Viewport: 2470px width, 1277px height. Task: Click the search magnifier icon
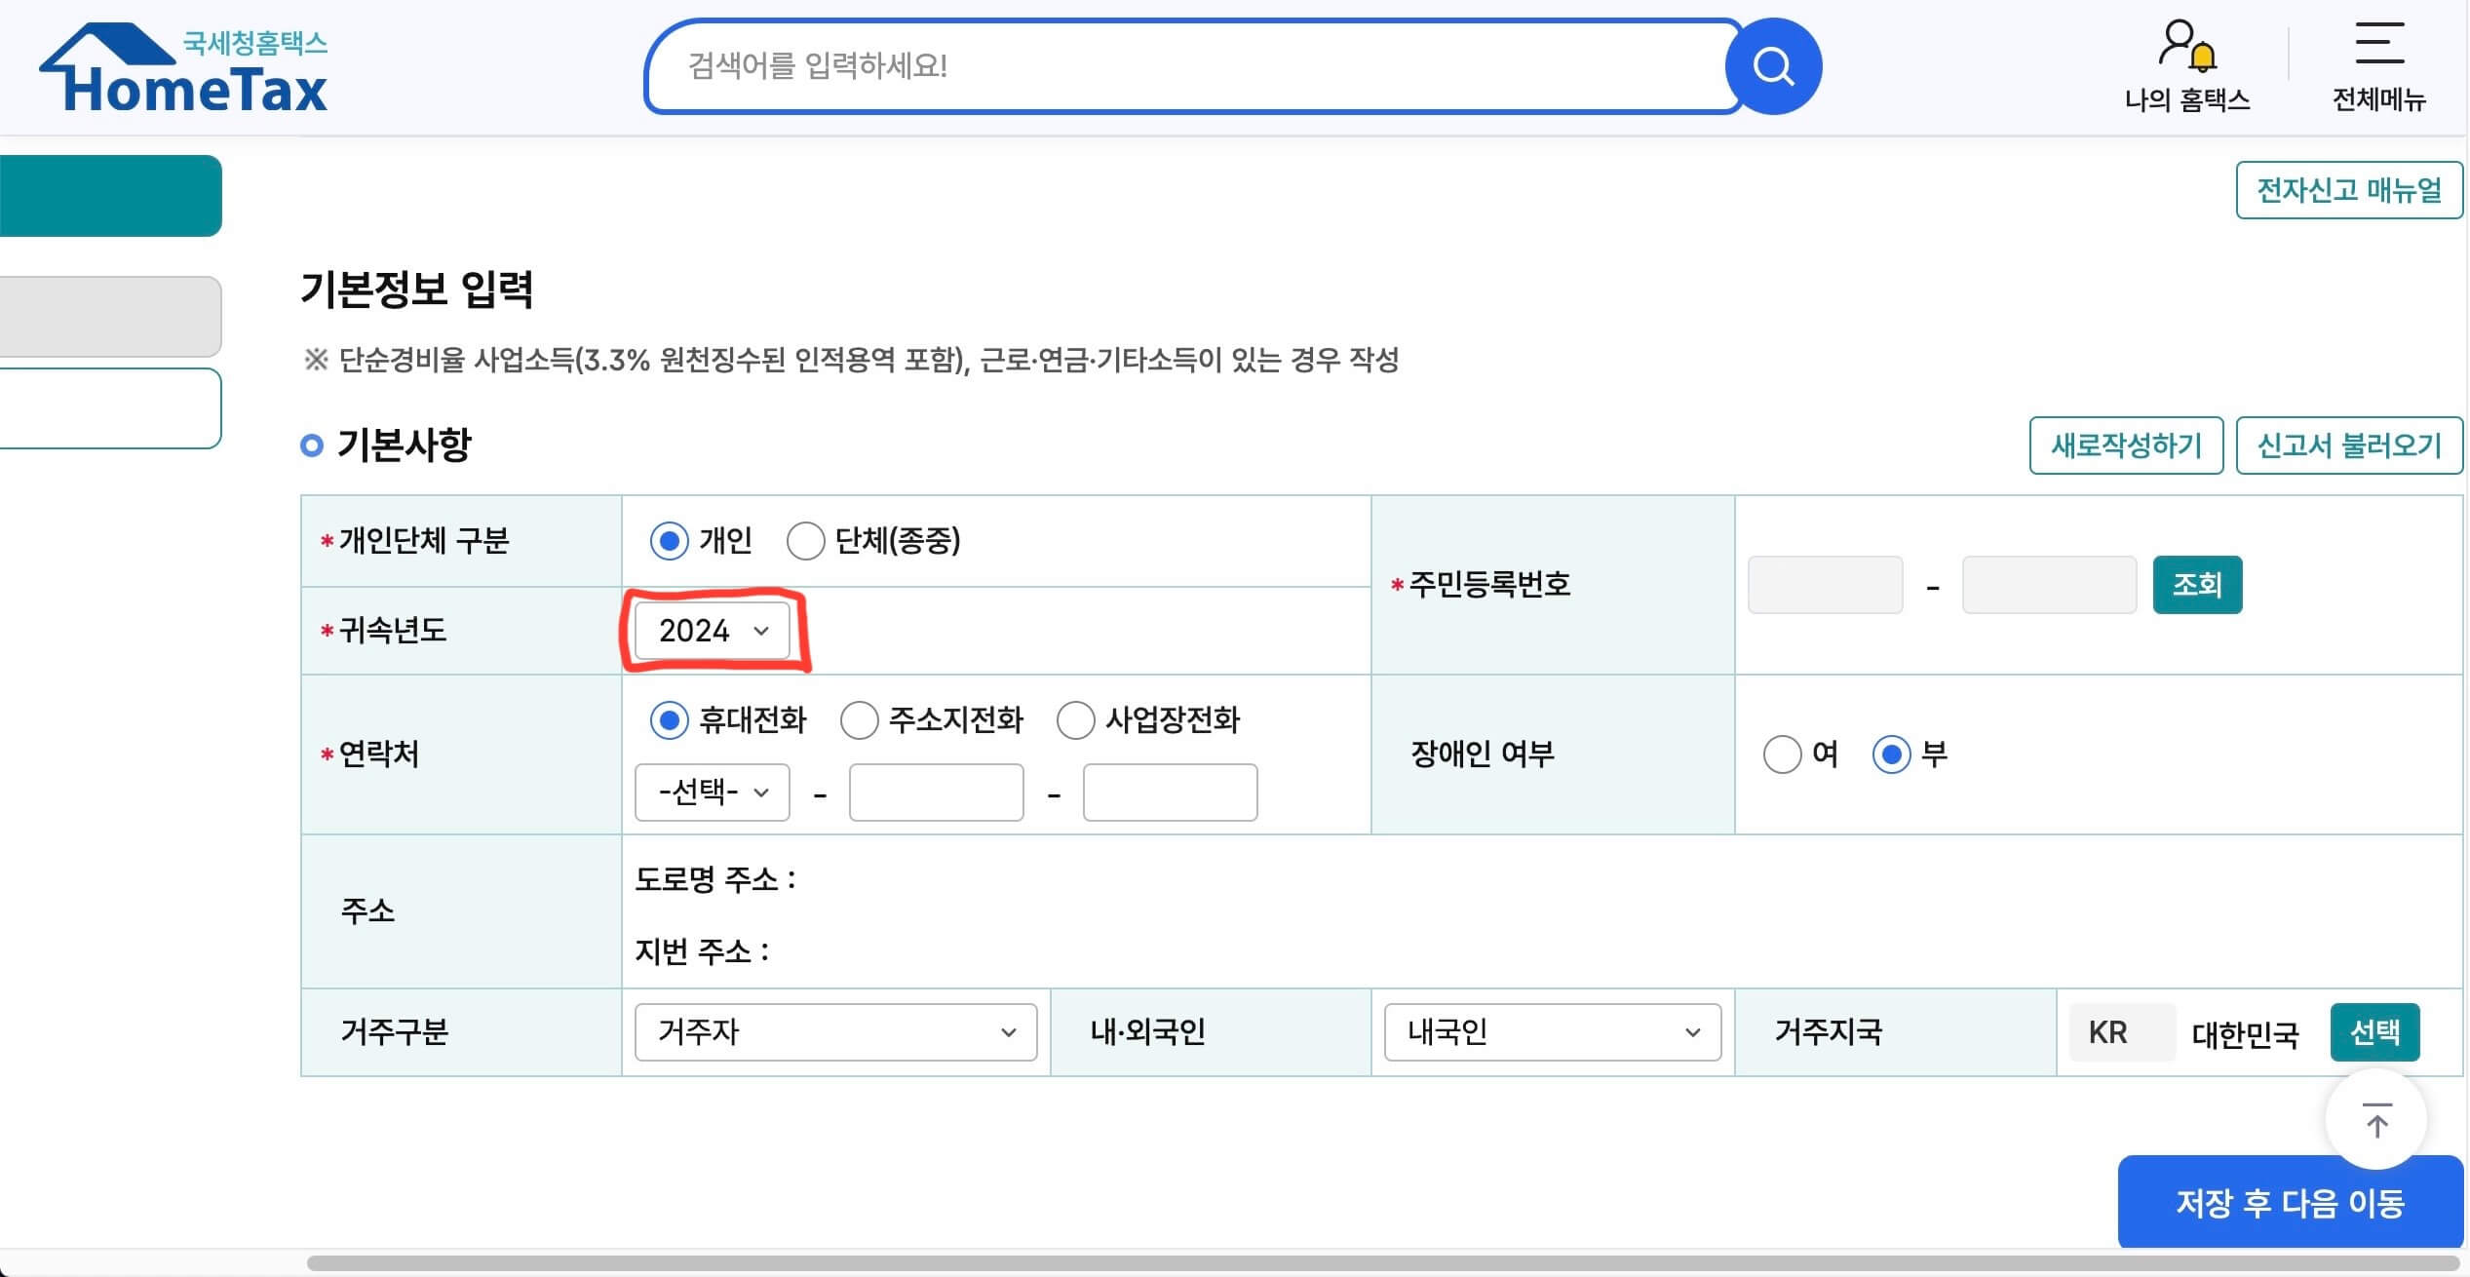point(1773,65)
